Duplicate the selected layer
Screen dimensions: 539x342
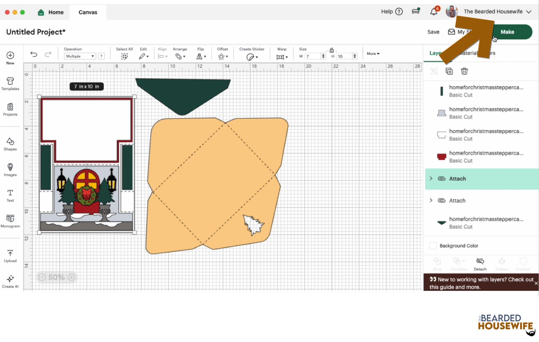click(x=449, y=71)
